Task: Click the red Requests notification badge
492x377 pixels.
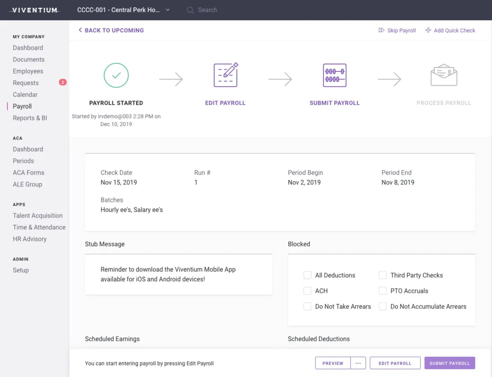Action: pyautogui.click(x=62, y=82)
